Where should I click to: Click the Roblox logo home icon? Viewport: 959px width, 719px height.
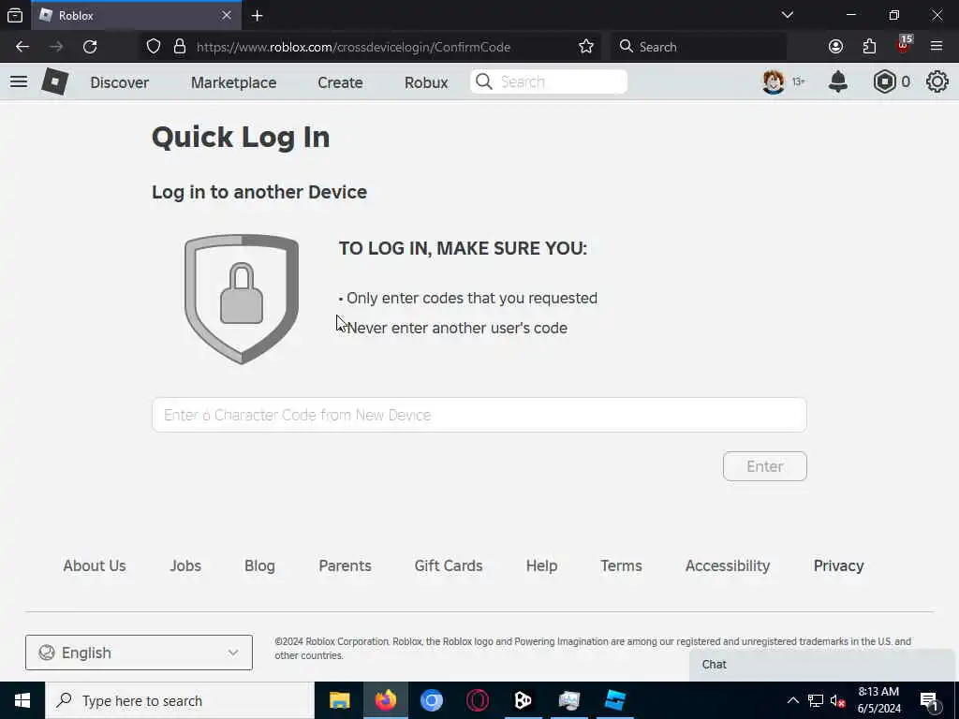pos(54,81)
